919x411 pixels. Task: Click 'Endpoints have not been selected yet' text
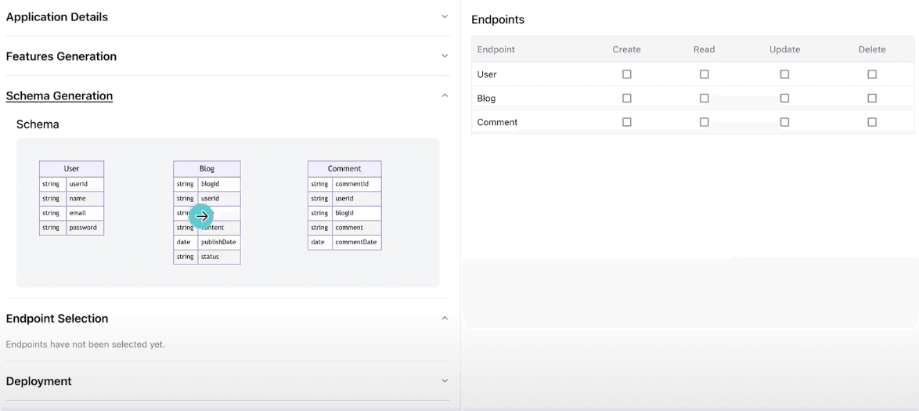click(85, 344)
